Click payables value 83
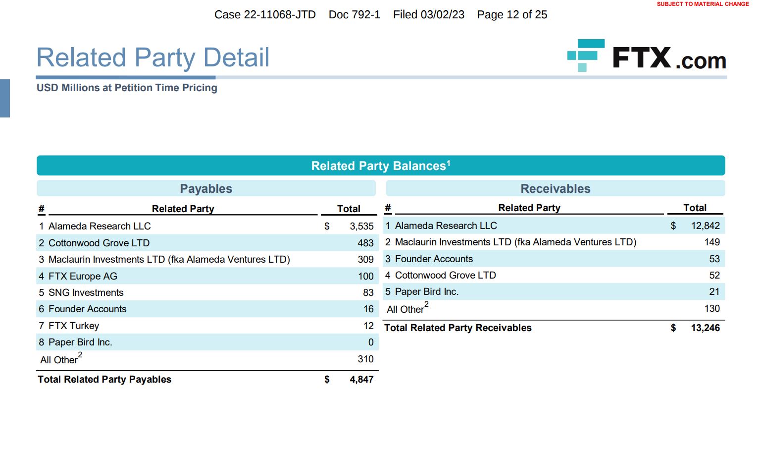This screenshot has width=760, height=454. tap(368, 292)
